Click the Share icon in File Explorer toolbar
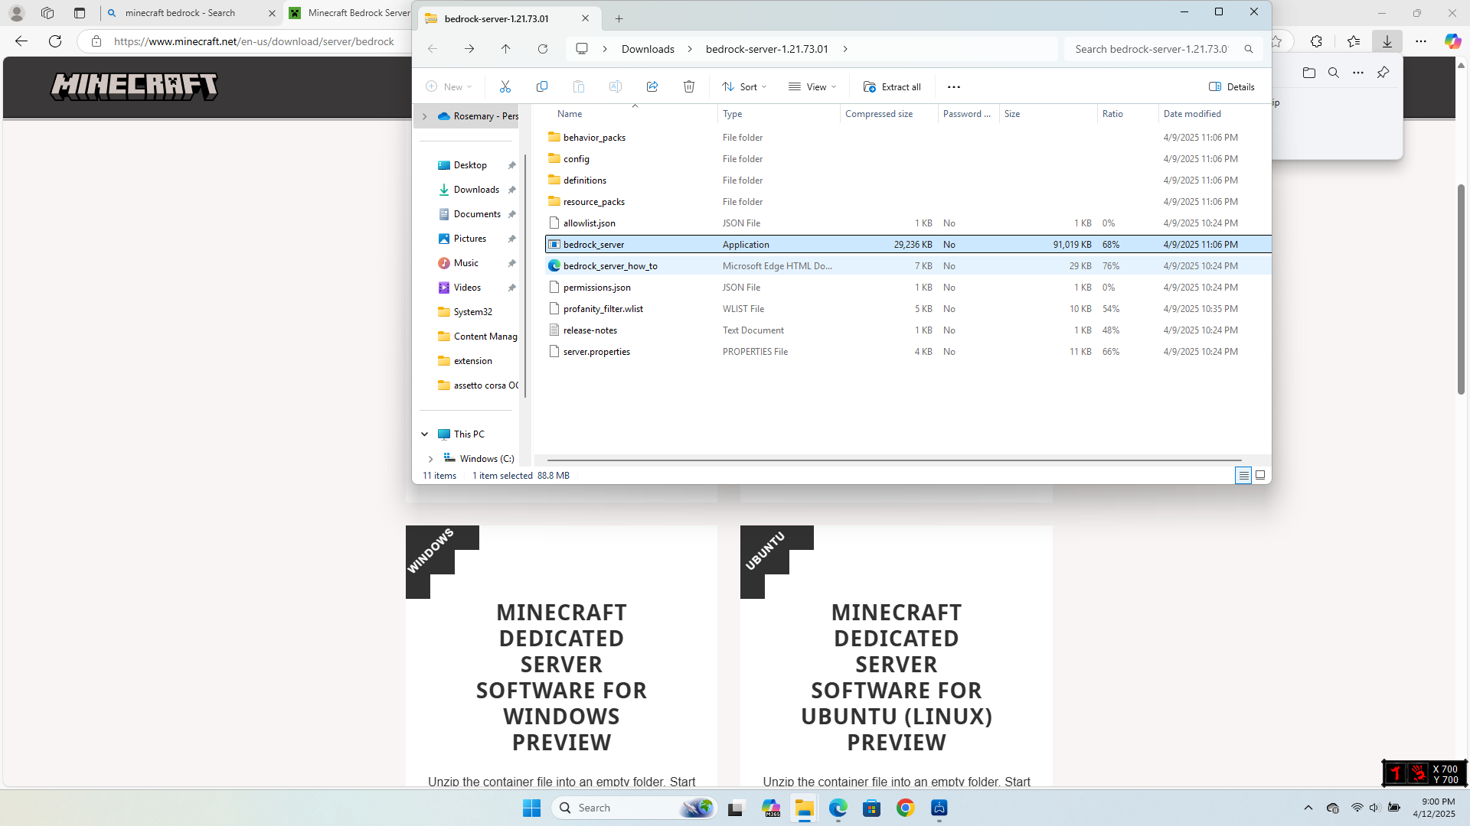The width and height of the screenshot is (1470, 826). point(652,87)
